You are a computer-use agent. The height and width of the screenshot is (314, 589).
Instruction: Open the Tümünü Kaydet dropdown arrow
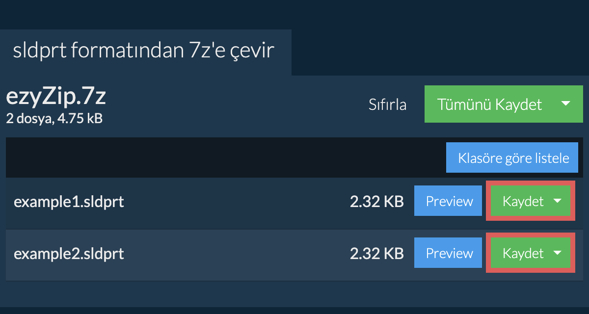565,104
